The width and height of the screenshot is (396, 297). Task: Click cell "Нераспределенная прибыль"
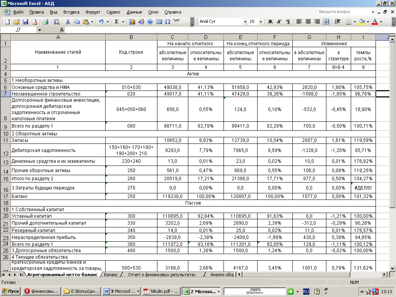point(58,237)
